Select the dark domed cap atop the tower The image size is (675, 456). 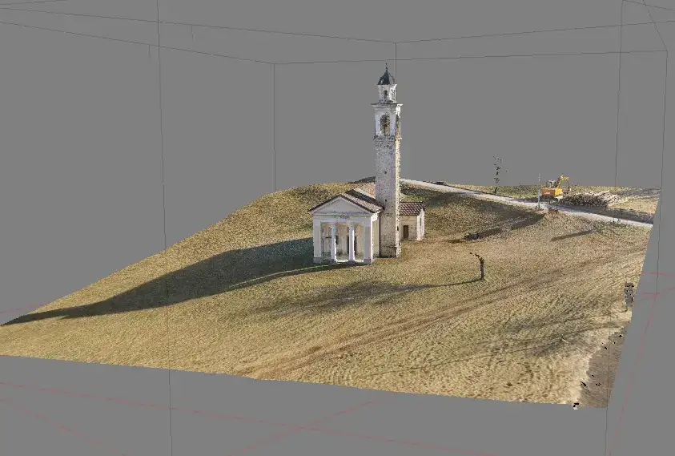pos(387,76)
